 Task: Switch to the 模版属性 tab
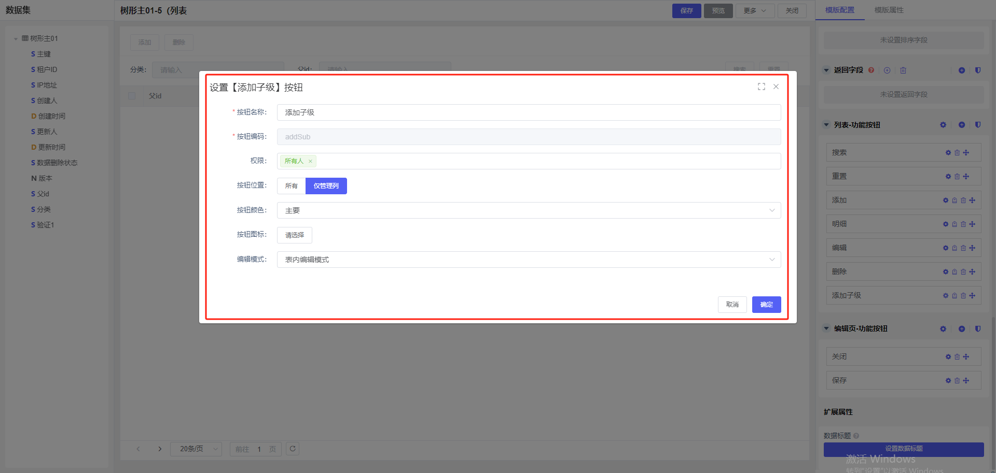click(x=889, y=10)
